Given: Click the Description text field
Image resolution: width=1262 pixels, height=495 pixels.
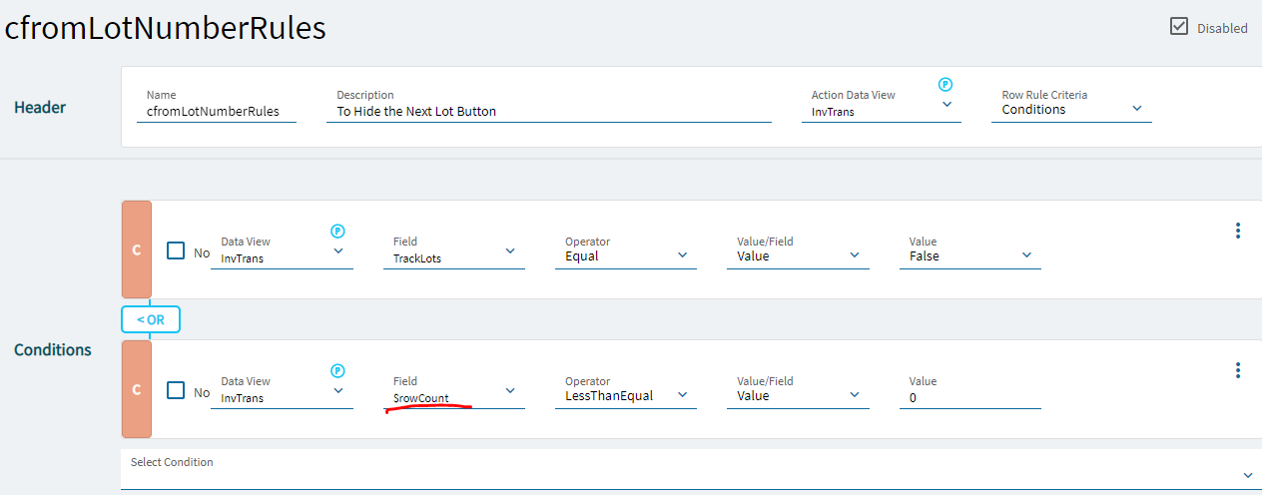Looking at the screenshot, I should point(547,112).
